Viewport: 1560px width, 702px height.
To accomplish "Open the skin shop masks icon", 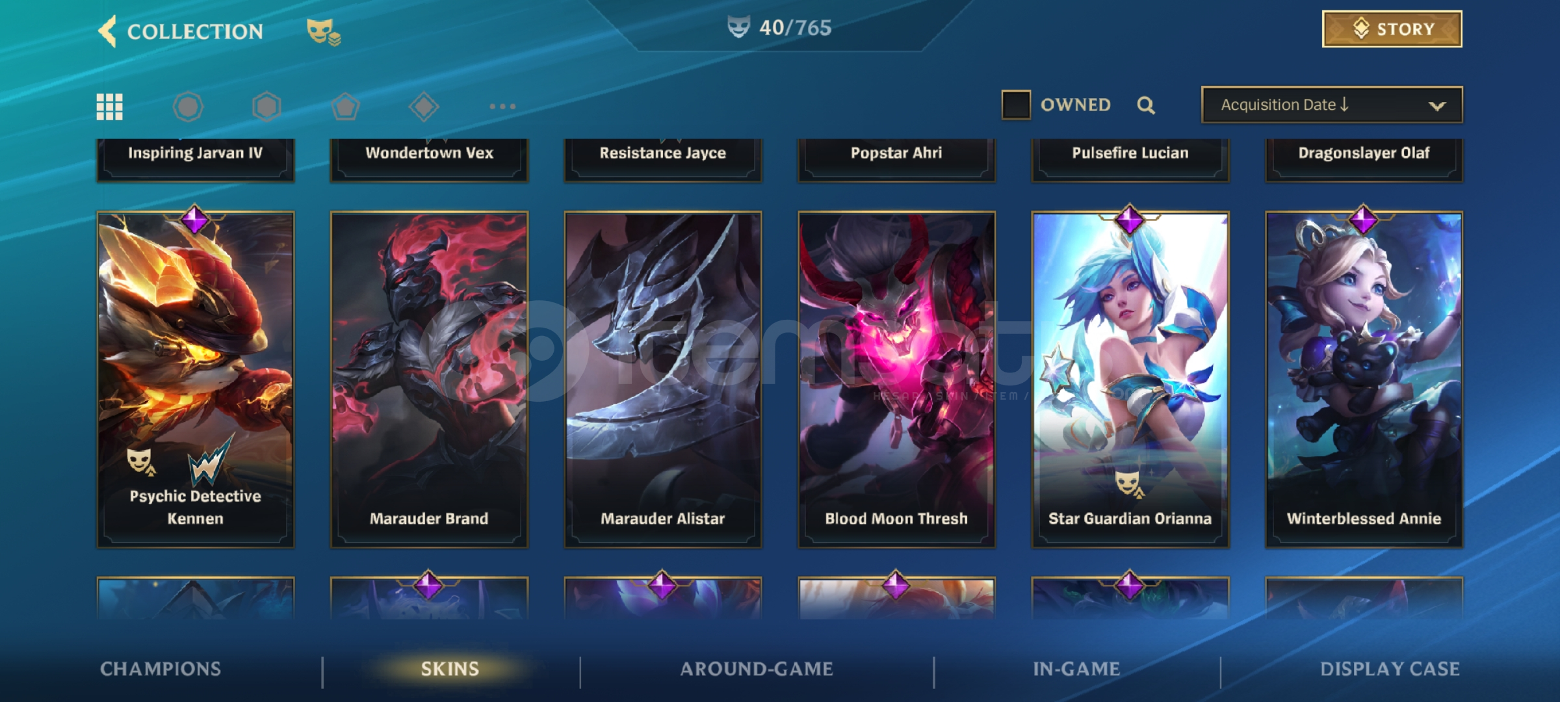I will click(x=323, y=32).
